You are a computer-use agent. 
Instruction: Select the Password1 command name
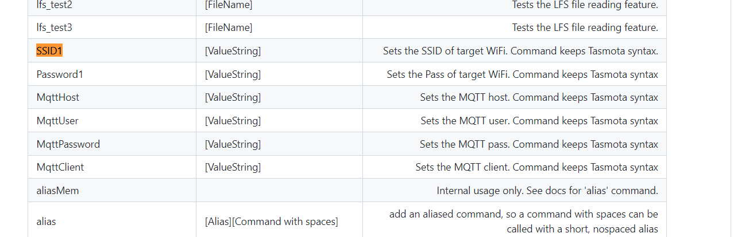60,74
